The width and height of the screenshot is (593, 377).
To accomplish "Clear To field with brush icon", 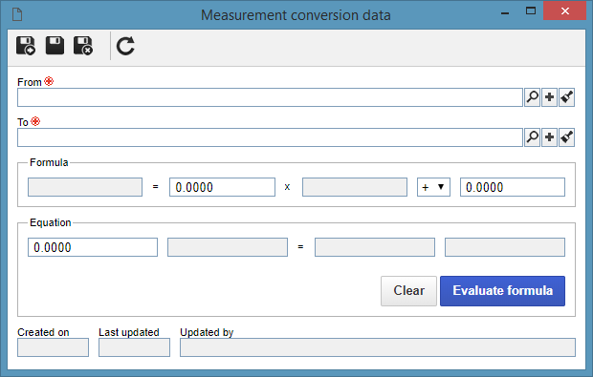I will [566, 137].
